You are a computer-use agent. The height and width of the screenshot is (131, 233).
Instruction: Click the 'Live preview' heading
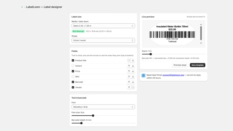[x=148, y=17]
